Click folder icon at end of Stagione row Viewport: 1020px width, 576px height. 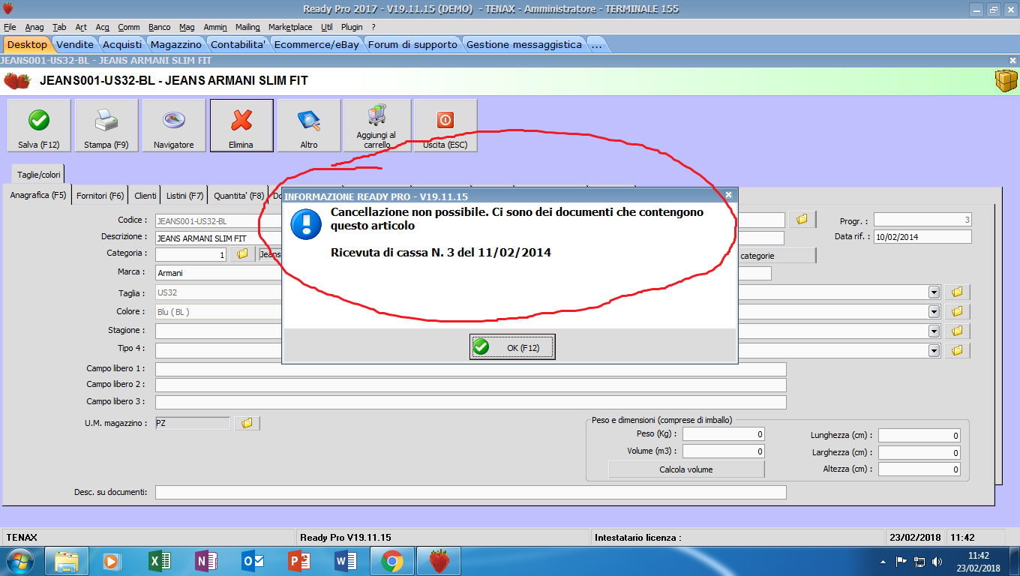957,331
